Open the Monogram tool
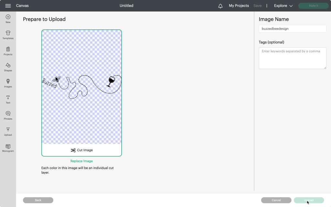331x207 pixels. tap(8, 147)
